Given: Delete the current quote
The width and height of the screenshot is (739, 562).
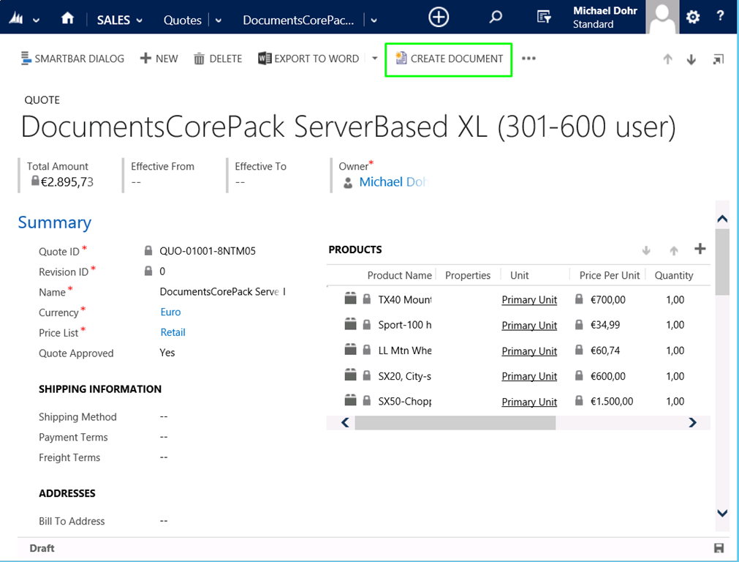Looking at the screenshot, I should [x=218, y=59].
